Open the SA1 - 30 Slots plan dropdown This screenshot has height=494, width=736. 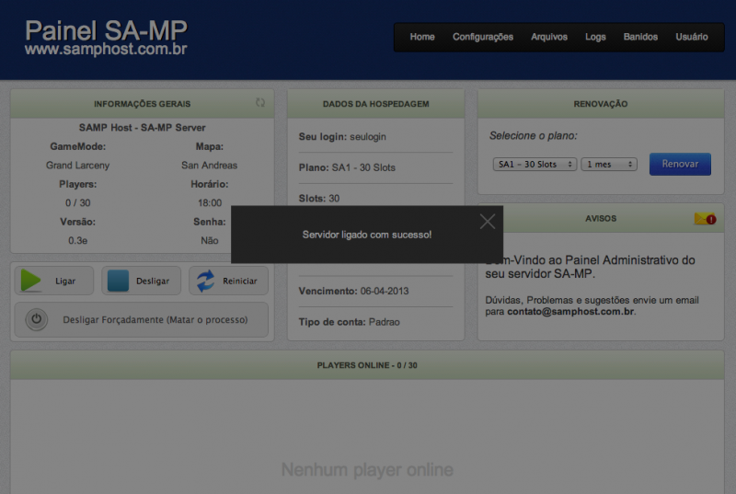click(535, 164)
